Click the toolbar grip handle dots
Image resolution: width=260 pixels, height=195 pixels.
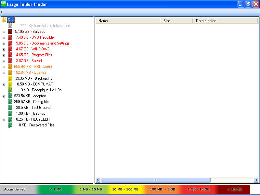click(1, 12)
